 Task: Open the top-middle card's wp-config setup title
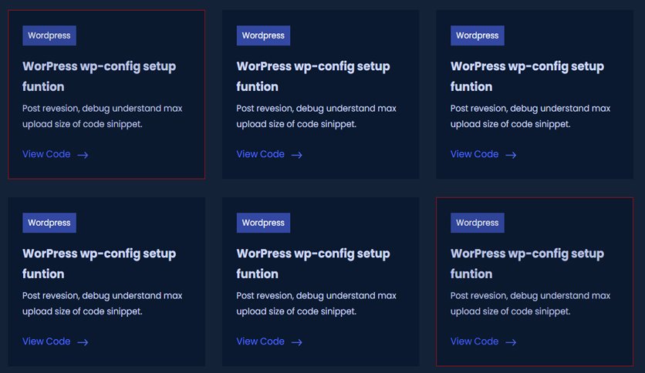(x=313, y=76)
